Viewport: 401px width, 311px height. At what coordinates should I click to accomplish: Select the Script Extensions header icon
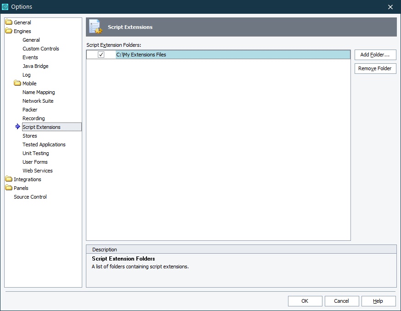[95, 27]
